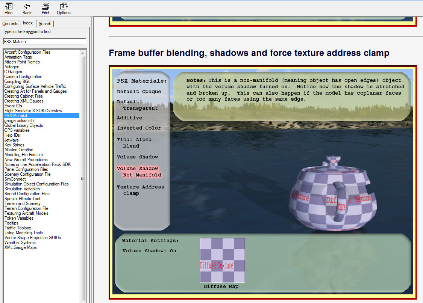Open the Search tab
The width and height of the screenshot is (423, 303).
point(45,23)
